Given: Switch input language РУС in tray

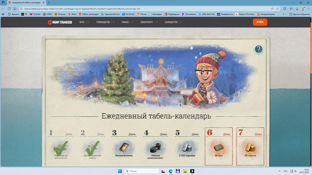Looking at the screenshot, I should click(285, 171).
